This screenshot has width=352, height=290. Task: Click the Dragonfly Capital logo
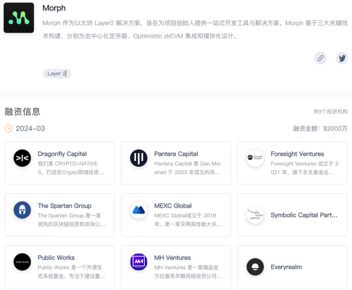pyautogui.click(x=22, y=158)
